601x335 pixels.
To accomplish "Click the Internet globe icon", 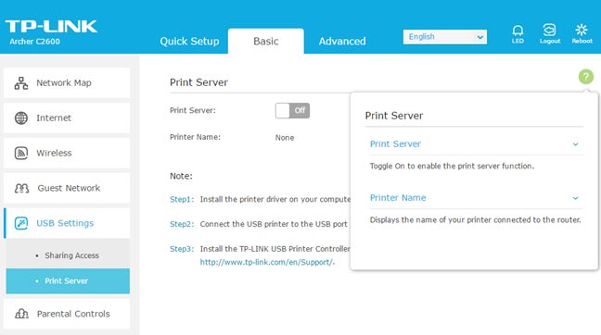I will click(x=21, y=118).
